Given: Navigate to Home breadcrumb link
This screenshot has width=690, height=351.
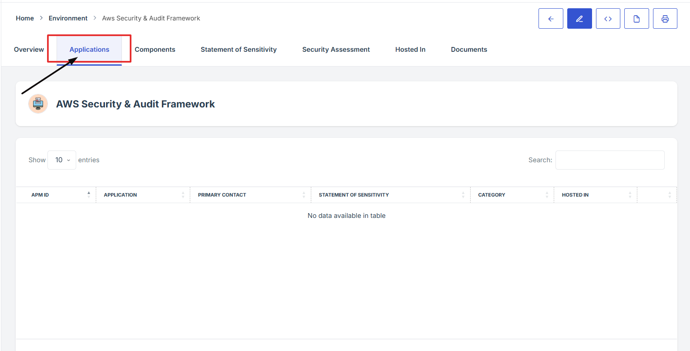Looking at the screenshot, I should point(25,18).
